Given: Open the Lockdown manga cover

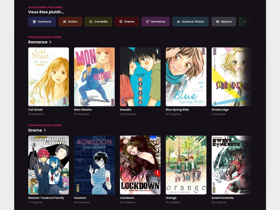Looking at the screenshot, I should click(x=140, y=165).
